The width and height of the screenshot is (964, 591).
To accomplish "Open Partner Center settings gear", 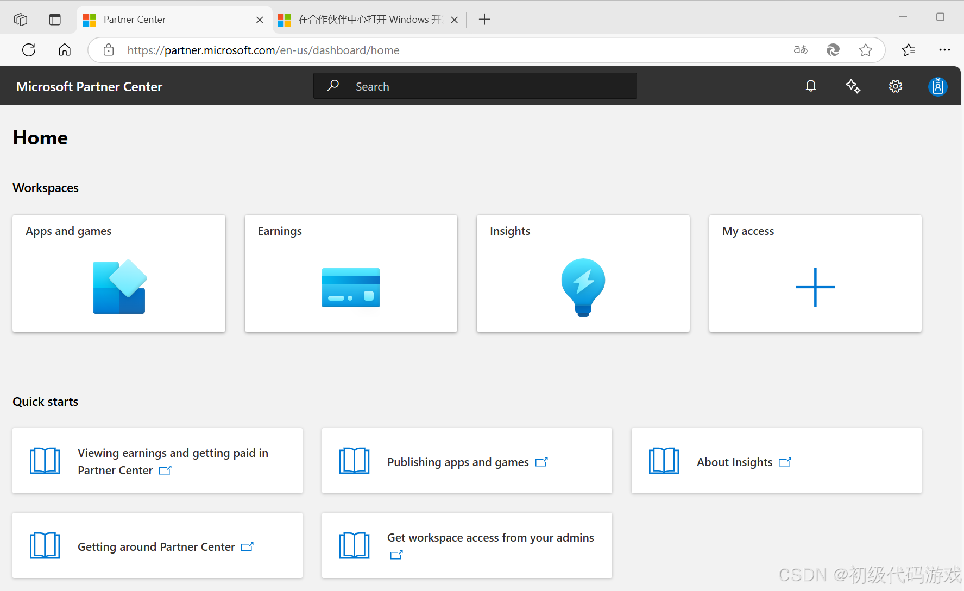I will point(896,86).
